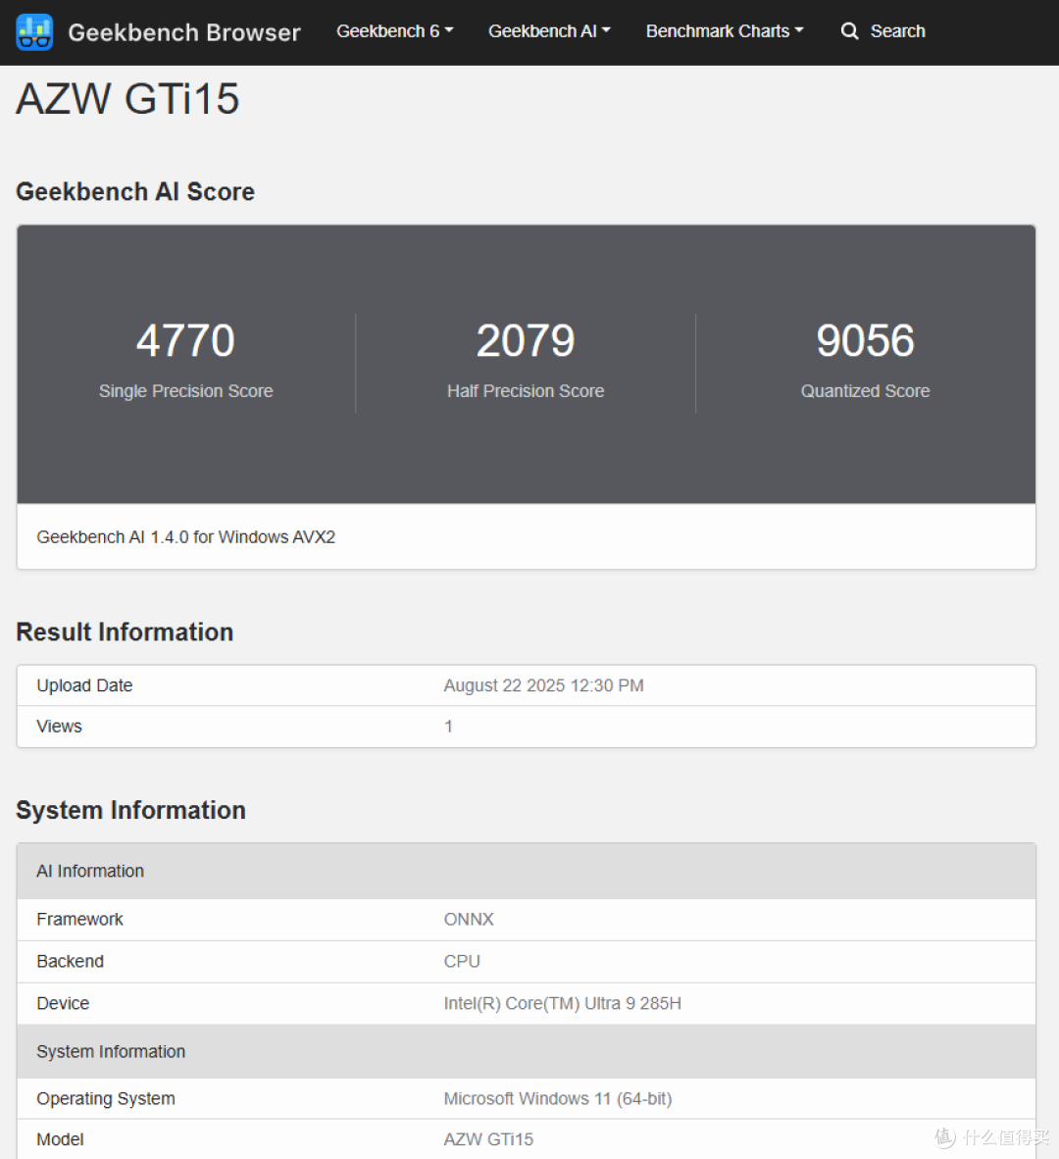Click the Operating System row label

click(106, 1098)
